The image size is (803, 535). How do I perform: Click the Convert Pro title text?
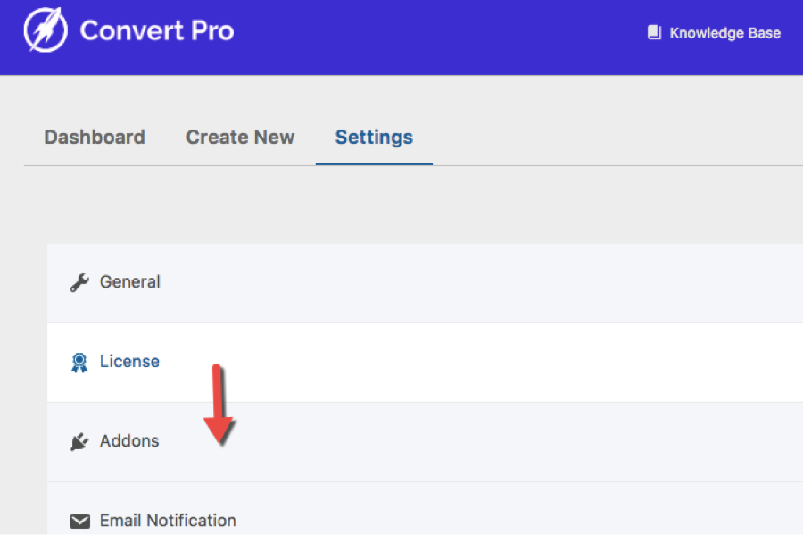pos(157,30)
